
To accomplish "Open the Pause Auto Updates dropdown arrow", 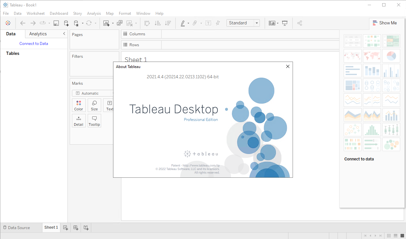I will coord(83,23).
